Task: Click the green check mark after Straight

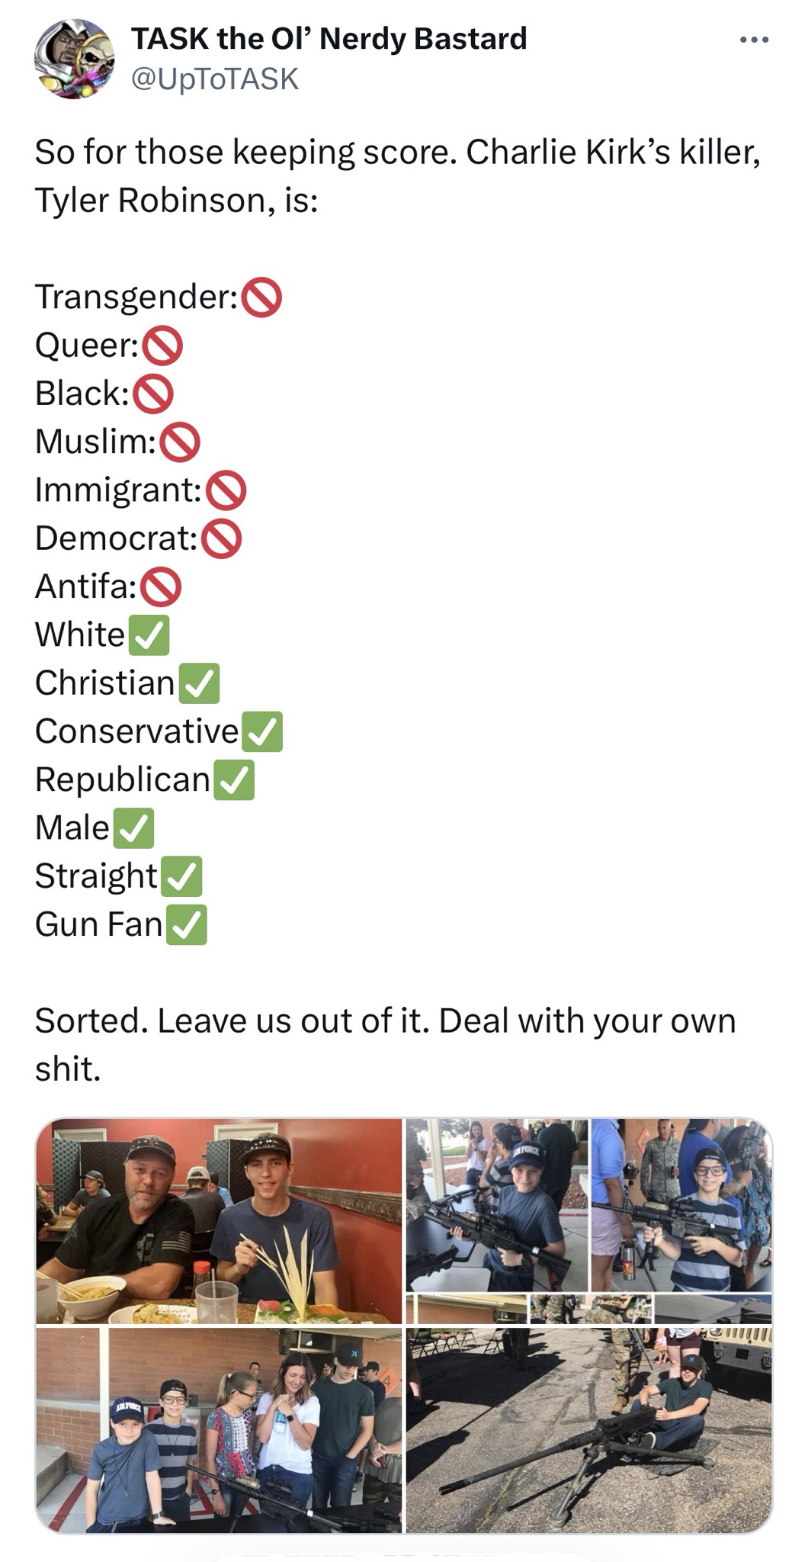Action: coord(181,877)
